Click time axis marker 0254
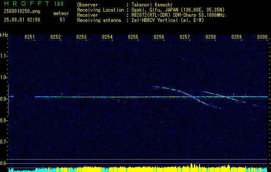The width and height of the screenshot is (271, 172). [x=107, y=37]
